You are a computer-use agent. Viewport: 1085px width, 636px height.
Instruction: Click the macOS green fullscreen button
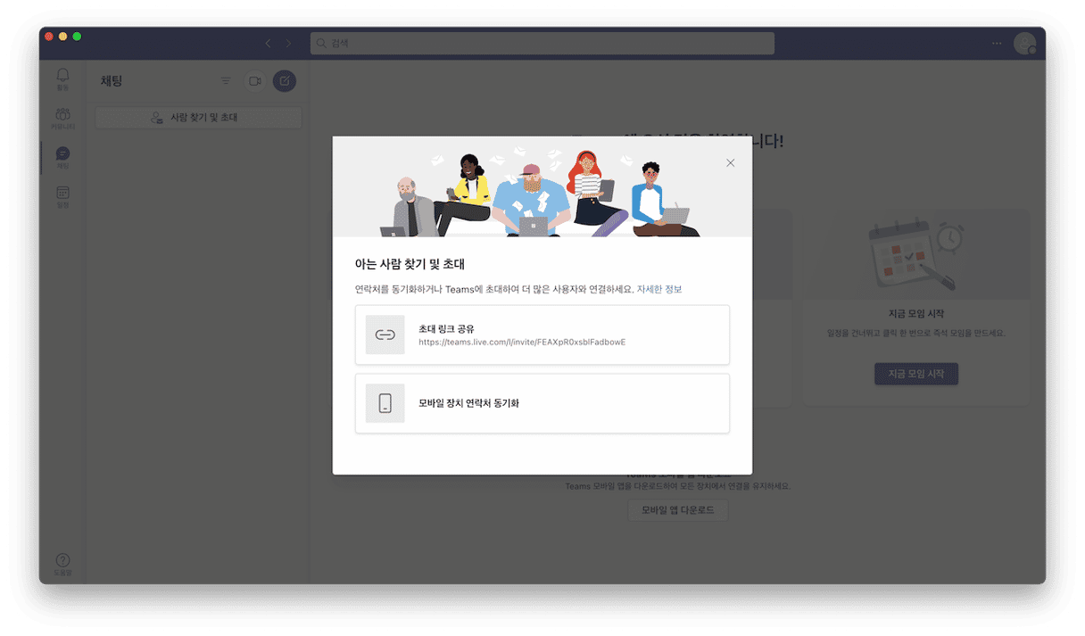[x=77, y=37]
